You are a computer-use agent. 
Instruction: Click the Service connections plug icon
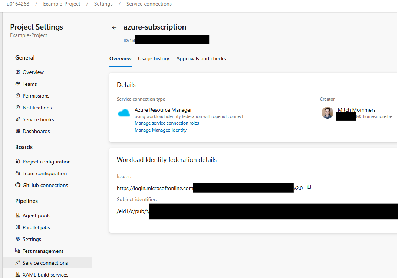pos(17,262)
